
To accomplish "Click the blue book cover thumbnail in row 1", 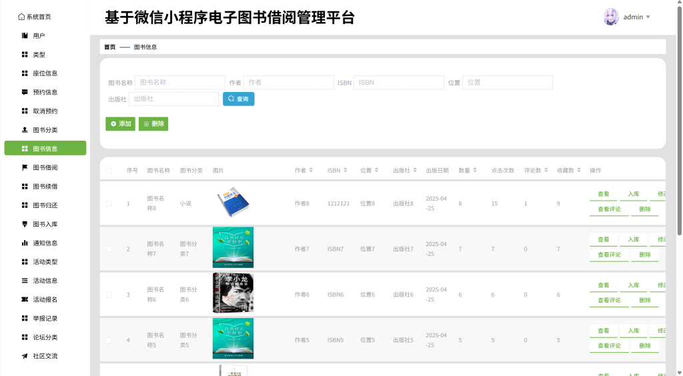I will click(233, 202).
